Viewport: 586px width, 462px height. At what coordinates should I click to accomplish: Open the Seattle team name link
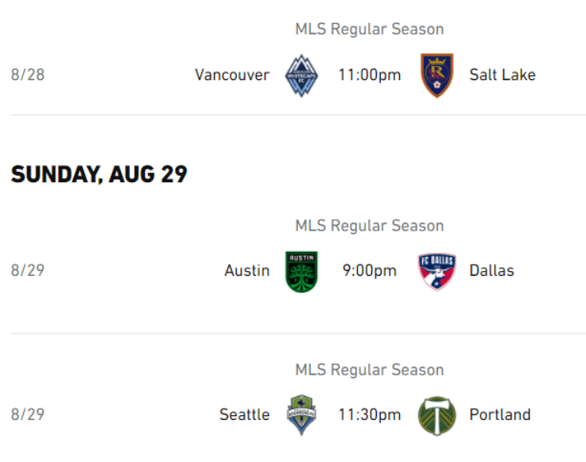tap(245, 414)
